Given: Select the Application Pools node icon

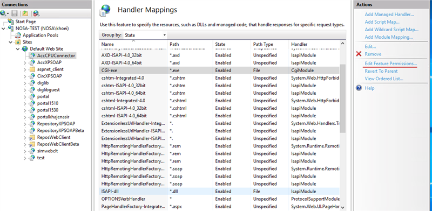Looking at the screenshot, I should click(18, 35).
